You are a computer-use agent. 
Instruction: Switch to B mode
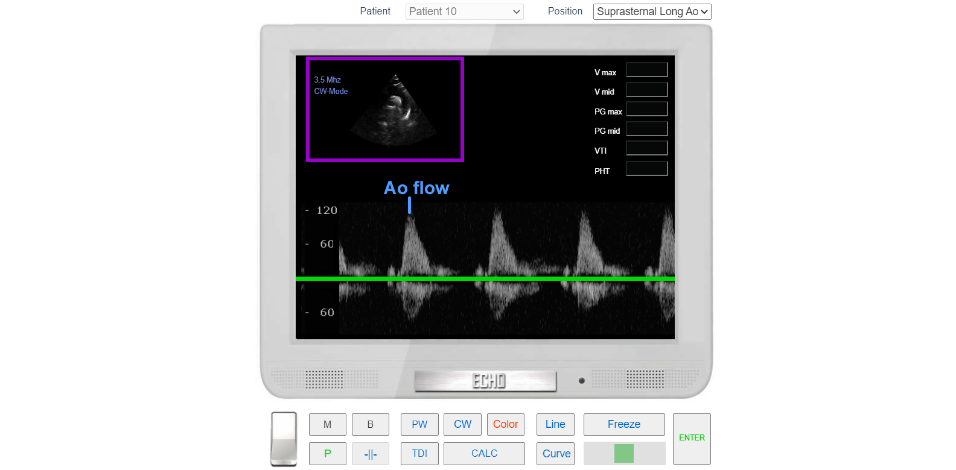[370, 424]
